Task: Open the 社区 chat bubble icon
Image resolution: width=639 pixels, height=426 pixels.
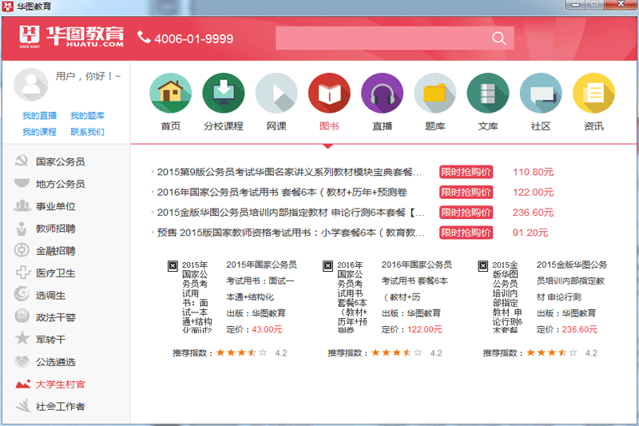Action: click(x=541, y=93)
